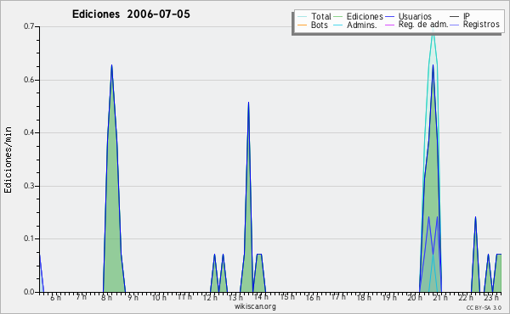
Task: Click the Ediciones legend green line
Action: tap(338, 17)
